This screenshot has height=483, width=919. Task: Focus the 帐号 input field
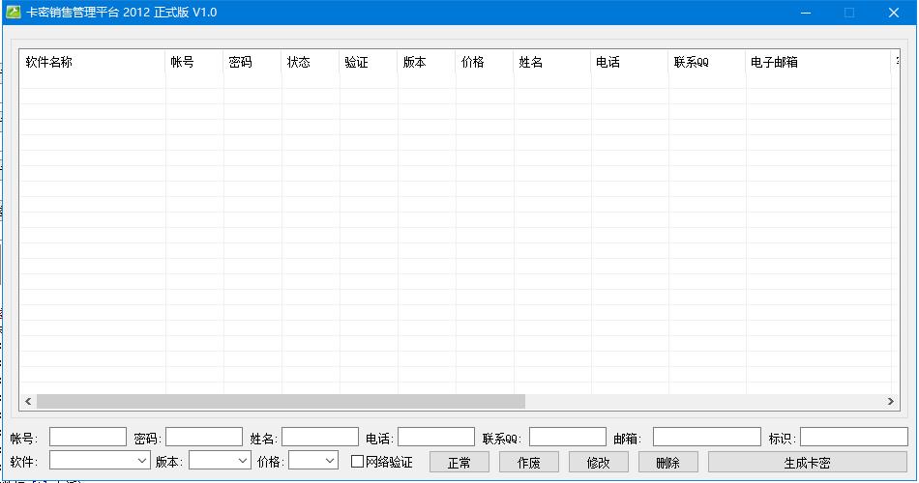coord(88,438)
